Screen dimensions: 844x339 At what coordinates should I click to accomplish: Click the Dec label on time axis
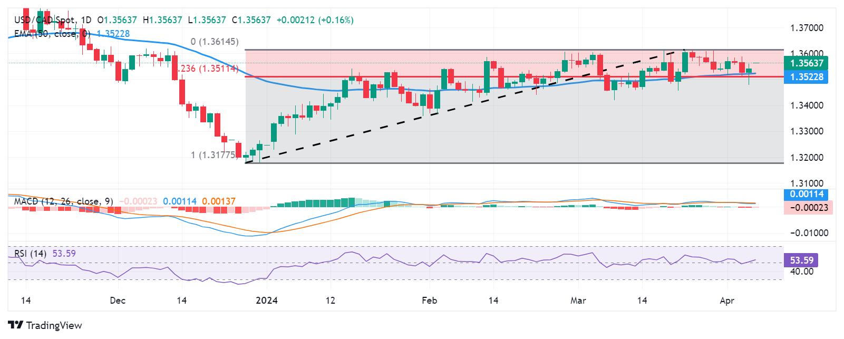118,301
